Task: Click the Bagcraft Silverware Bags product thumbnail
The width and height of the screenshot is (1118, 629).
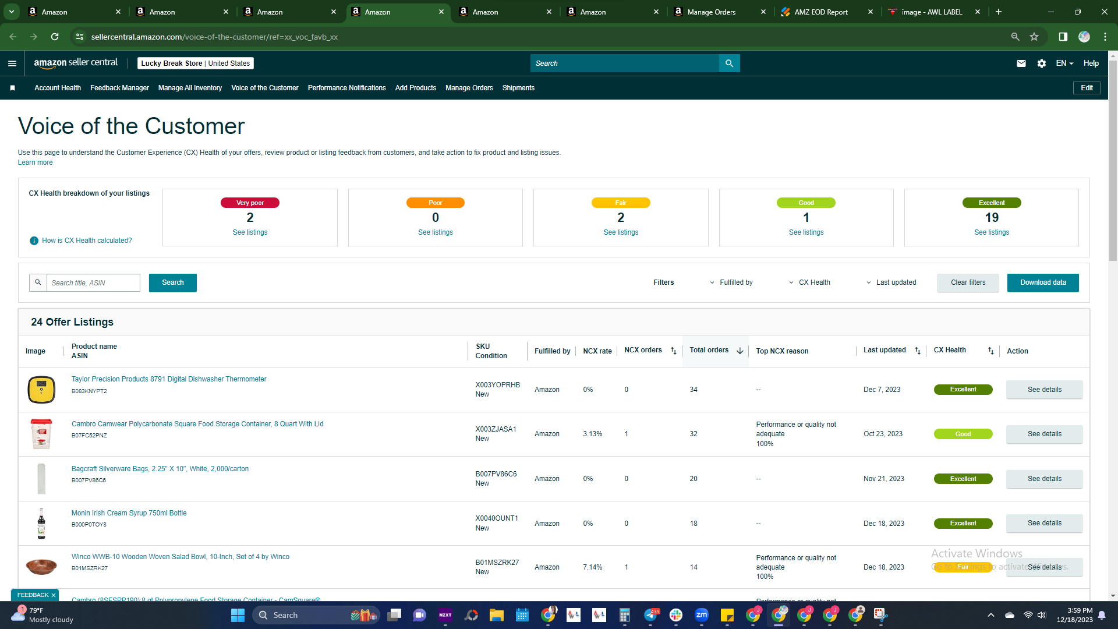Action: coord(41,479)
